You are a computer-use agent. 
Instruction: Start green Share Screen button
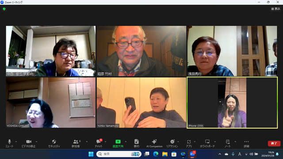tap(118, 144)
